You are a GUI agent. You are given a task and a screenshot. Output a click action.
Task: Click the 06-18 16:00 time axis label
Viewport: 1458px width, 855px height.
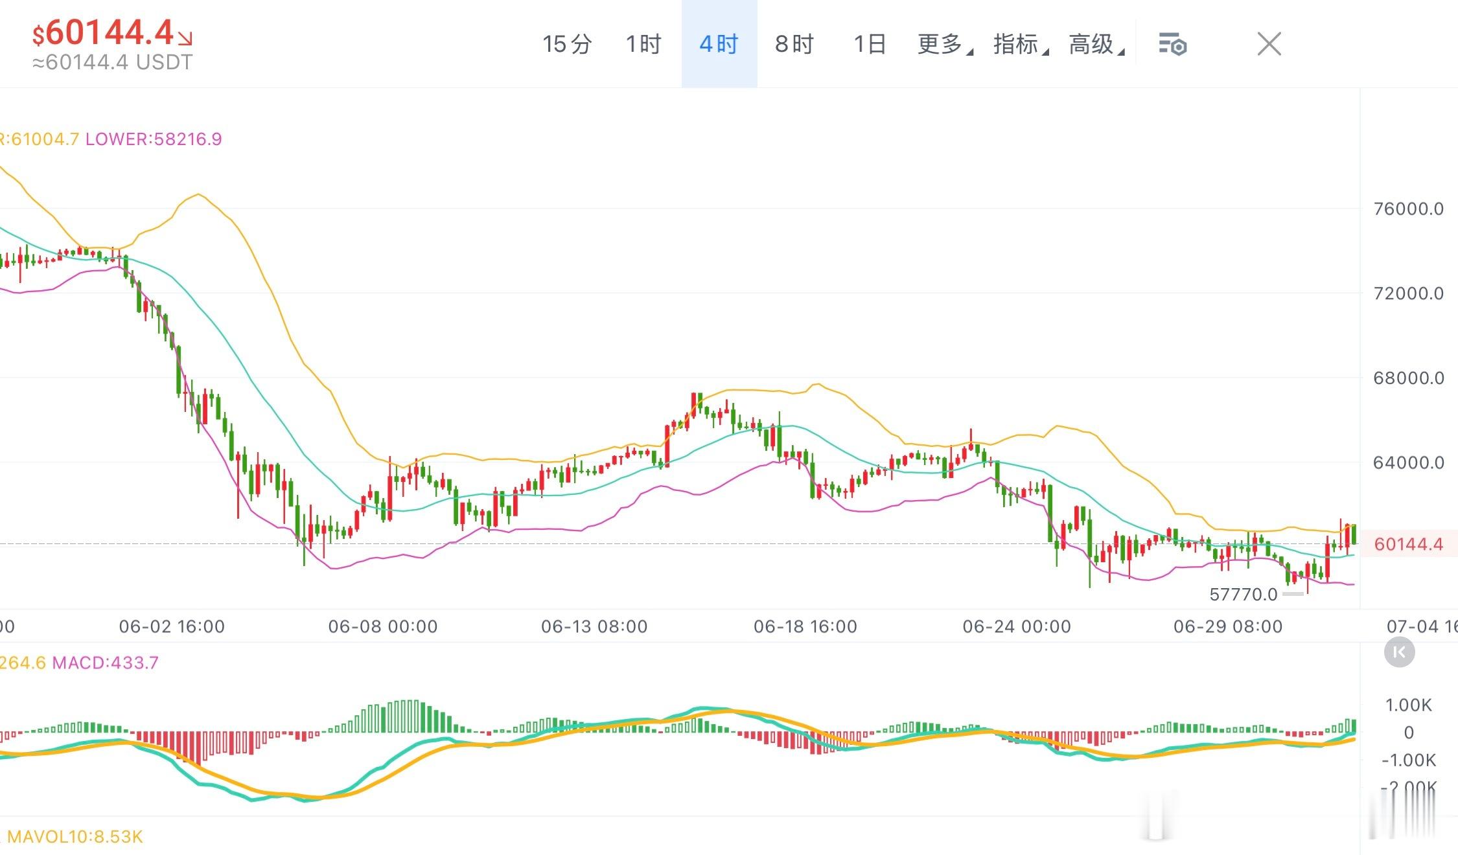point(805,626)
